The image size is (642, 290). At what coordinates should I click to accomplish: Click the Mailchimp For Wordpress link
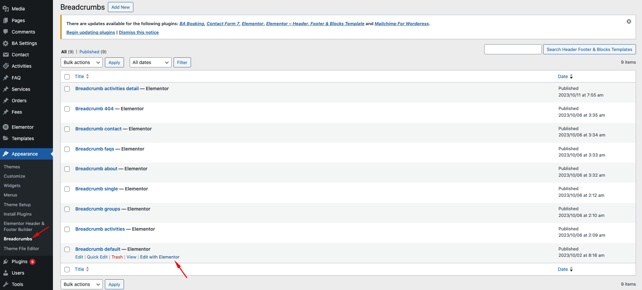[402, 23]
